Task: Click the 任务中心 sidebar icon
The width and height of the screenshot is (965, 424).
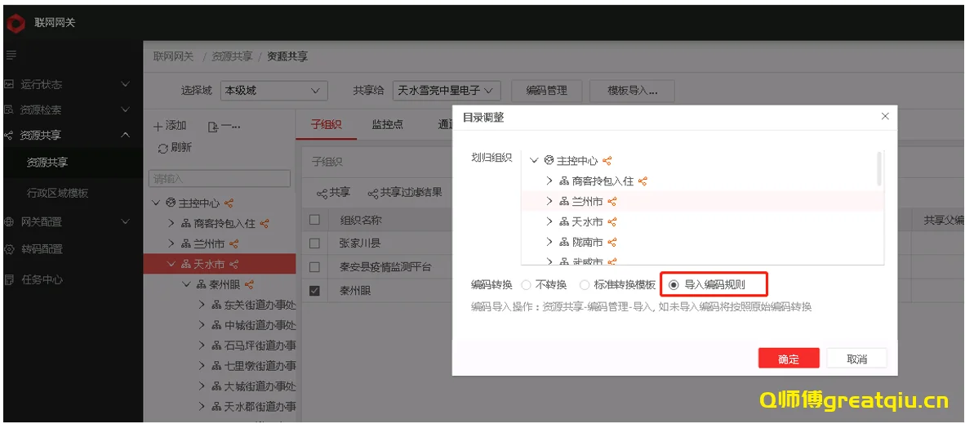Action: point(9,279)
